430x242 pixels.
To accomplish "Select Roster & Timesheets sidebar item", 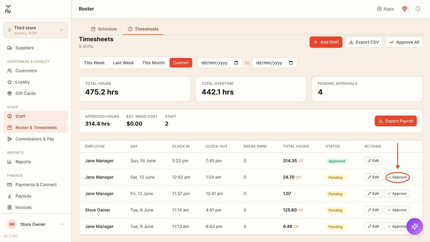I will click(x=36, y=128).
